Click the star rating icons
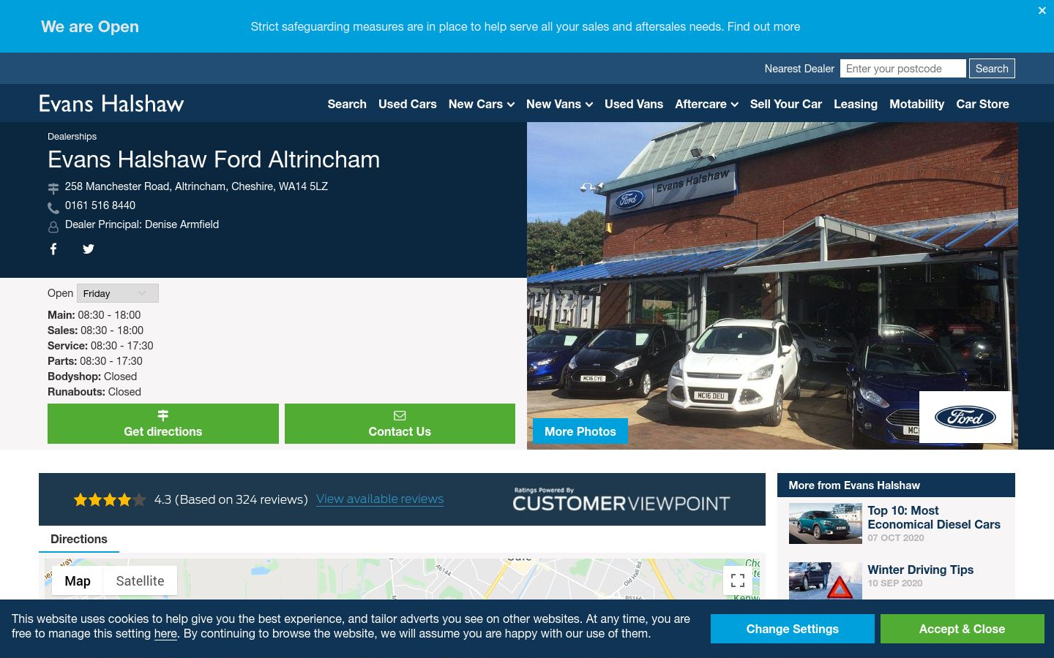 tap(110, 500)
